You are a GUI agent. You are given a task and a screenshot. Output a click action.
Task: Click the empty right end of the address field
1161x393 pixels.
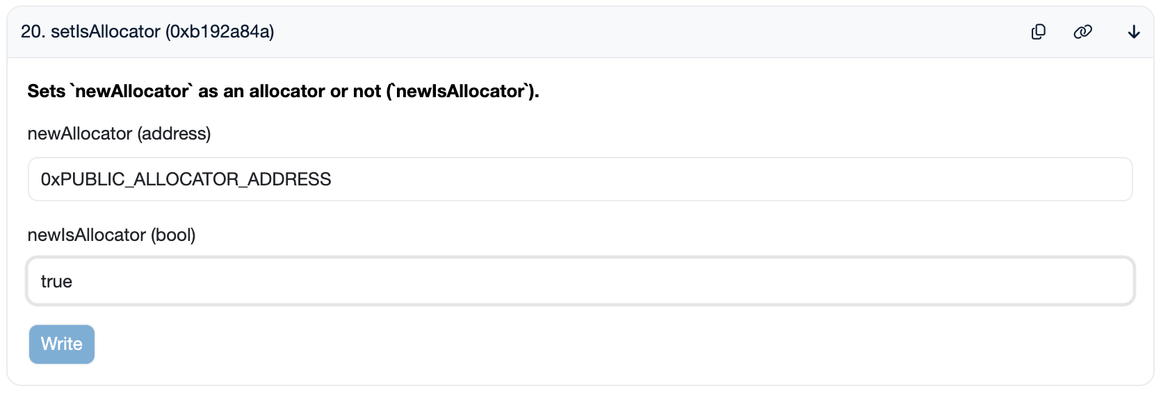tap(1043, 179)
